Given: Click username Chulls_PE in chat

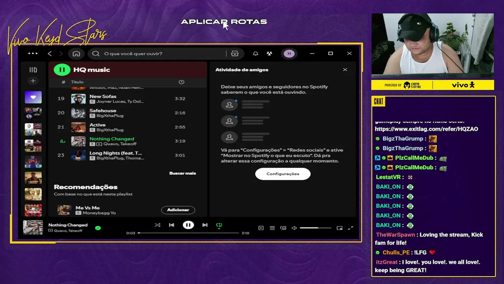Looking at the screenshot, I should click(x=396, y=252).
